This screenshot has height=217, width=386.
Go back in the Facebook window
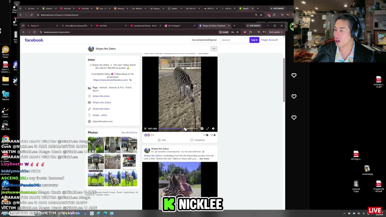coord(24,32)
